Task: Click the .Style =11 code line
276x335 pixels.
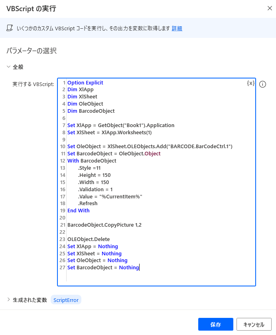Action: 89,168
